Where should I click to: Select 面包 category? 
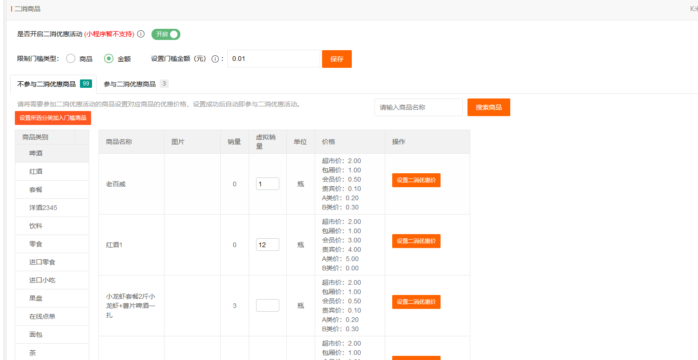pyautogui.click(x=52, y=334)
